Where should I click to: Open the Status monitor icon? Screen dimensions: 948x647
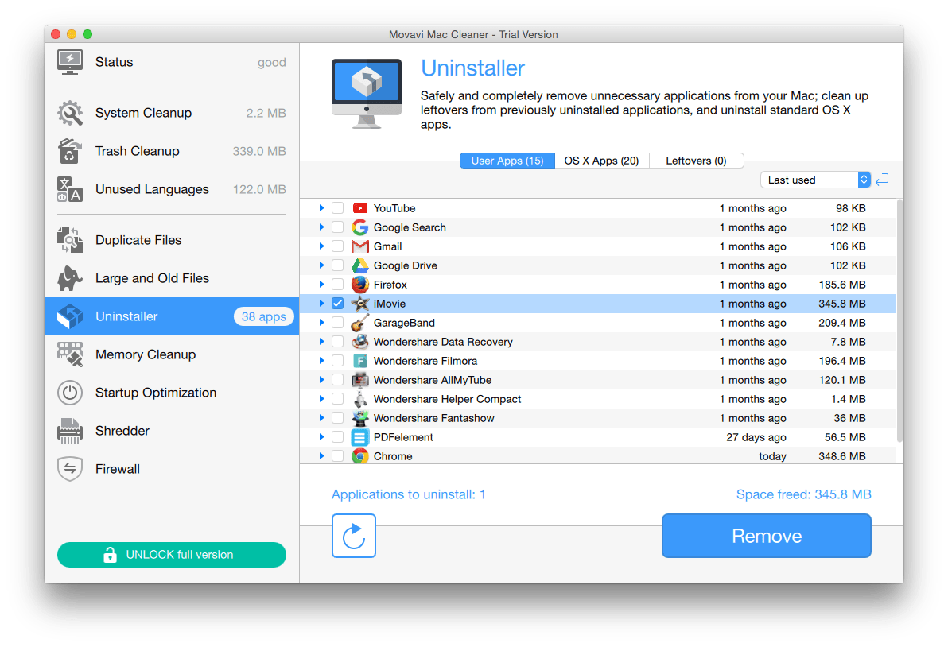pos(70,62)
